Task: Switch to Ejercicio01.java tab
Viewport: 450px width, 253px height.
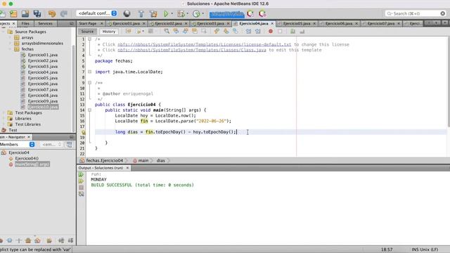Action: tap(127, 23)
